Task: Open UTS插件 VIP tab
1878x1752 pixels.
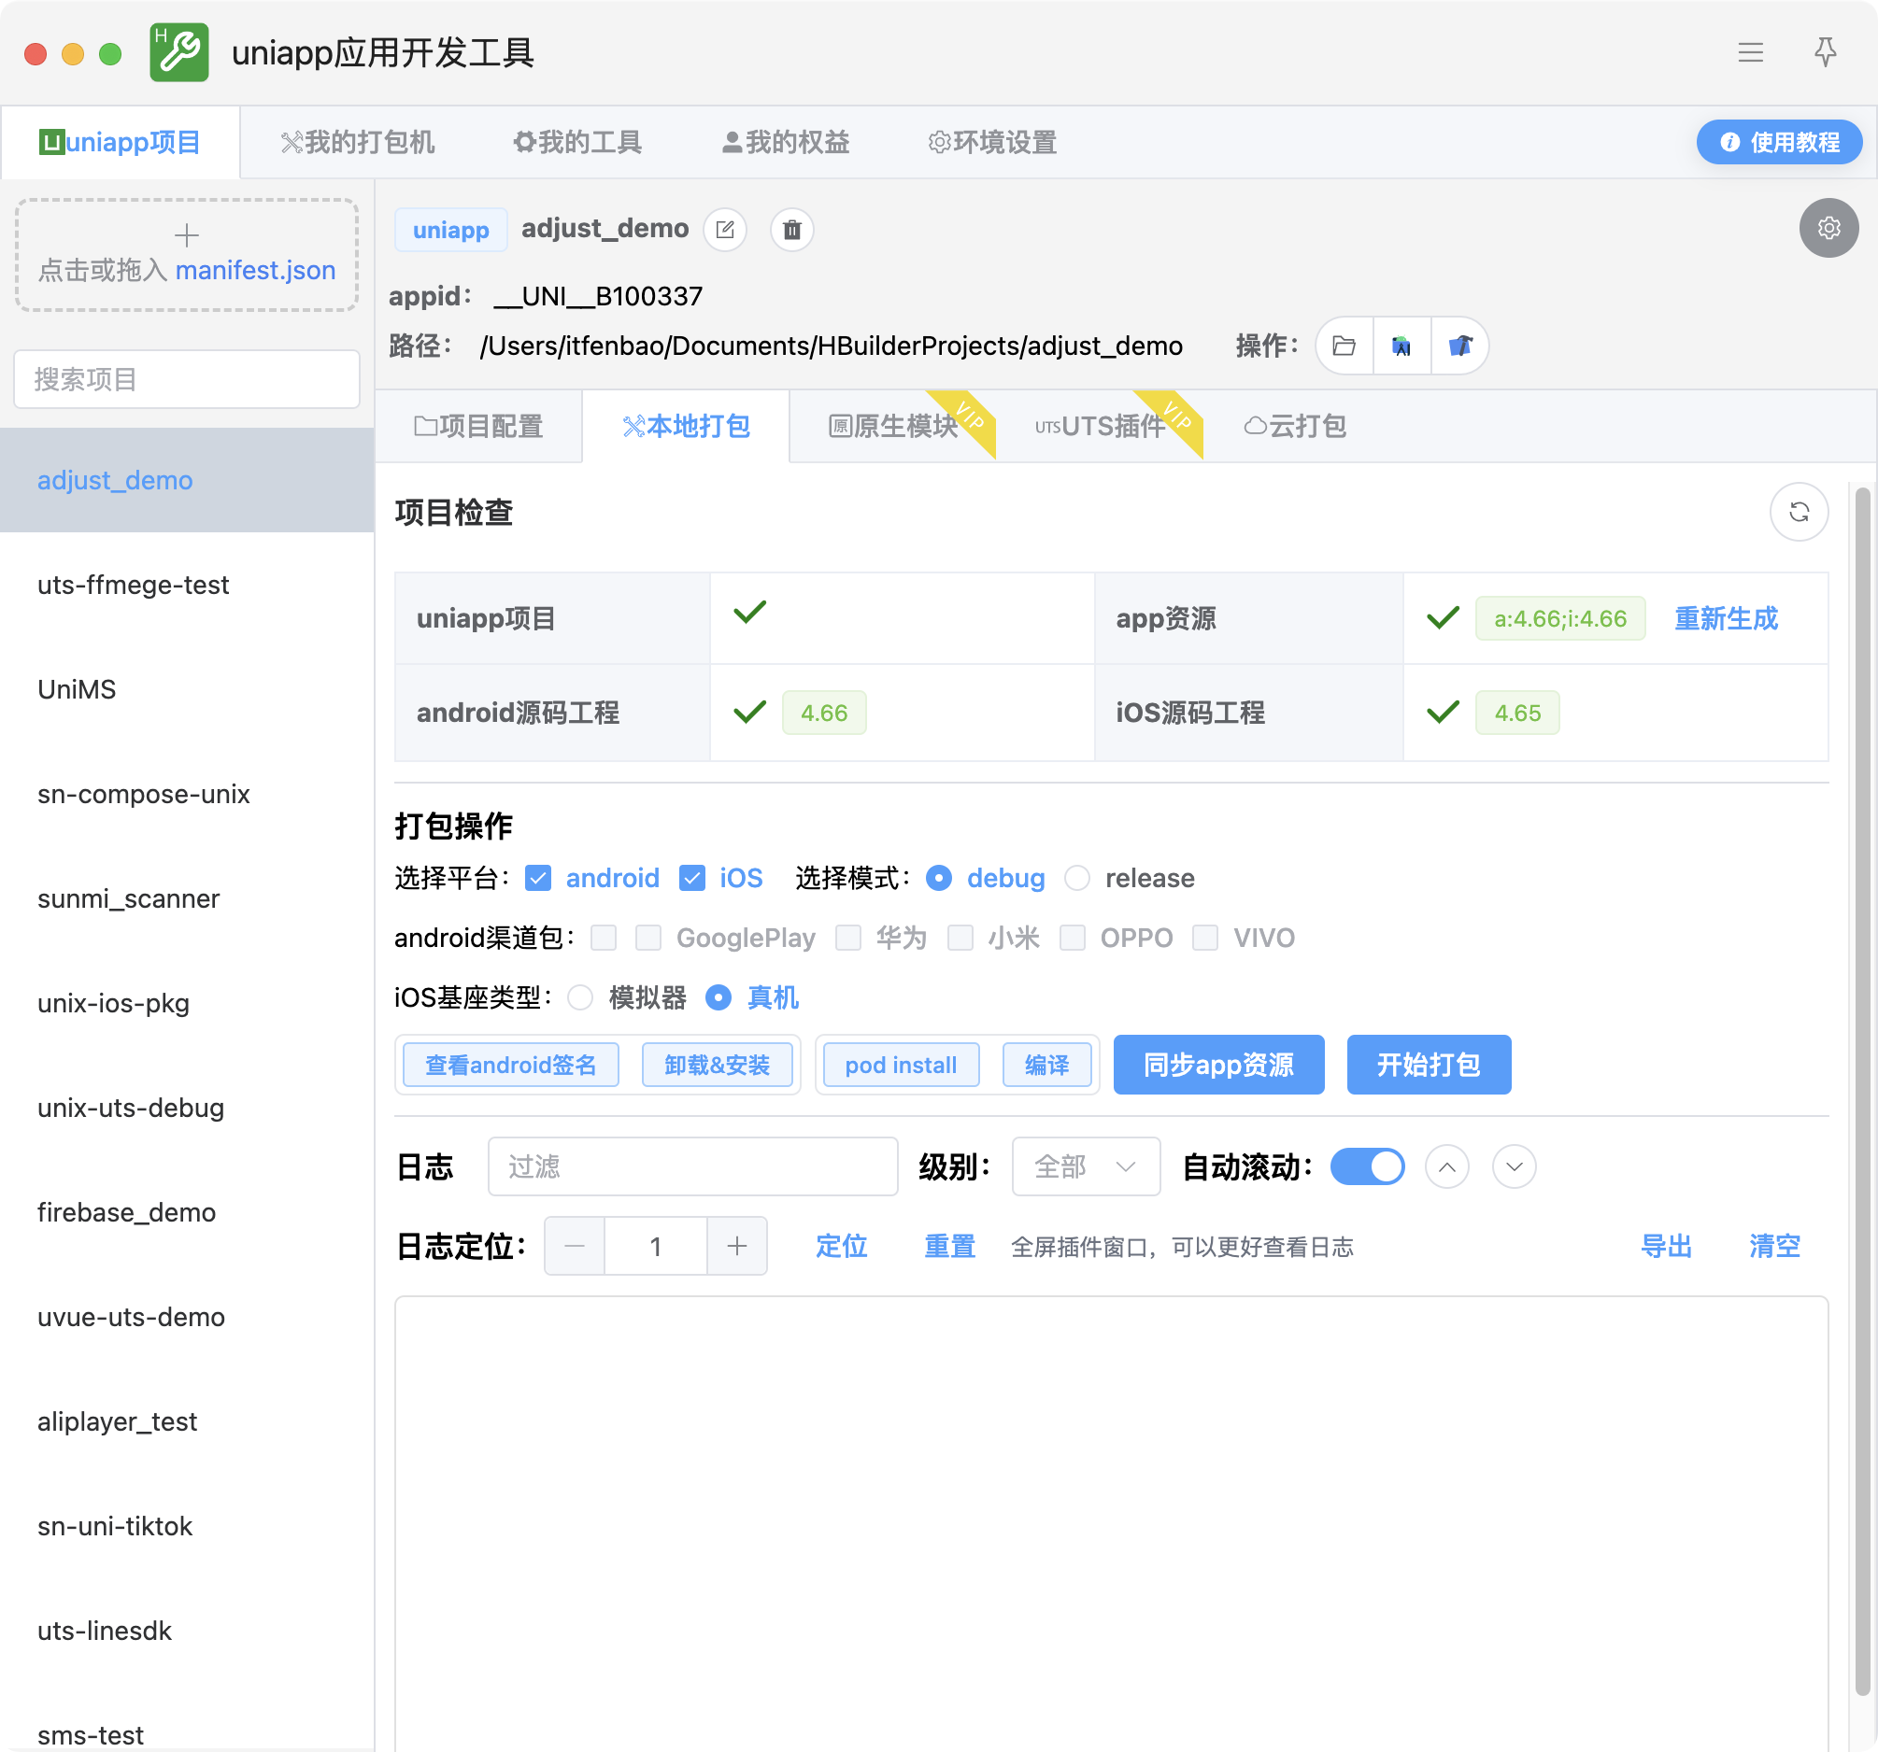Action: point(1101,426)
